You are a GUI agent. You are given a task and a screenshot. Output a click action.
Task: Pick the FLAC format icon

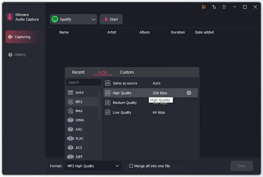coord(71,138)
